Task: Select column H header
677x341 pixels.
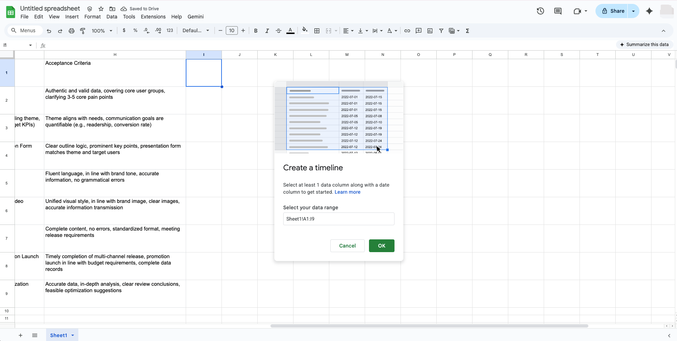Action: pos(115,55)
